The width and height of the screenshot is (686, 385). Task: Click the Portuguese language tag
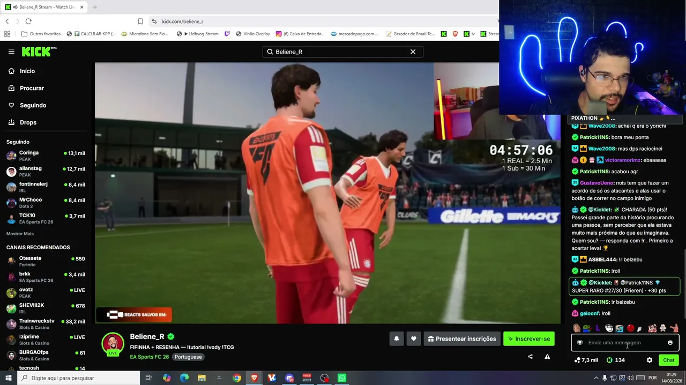188,357
